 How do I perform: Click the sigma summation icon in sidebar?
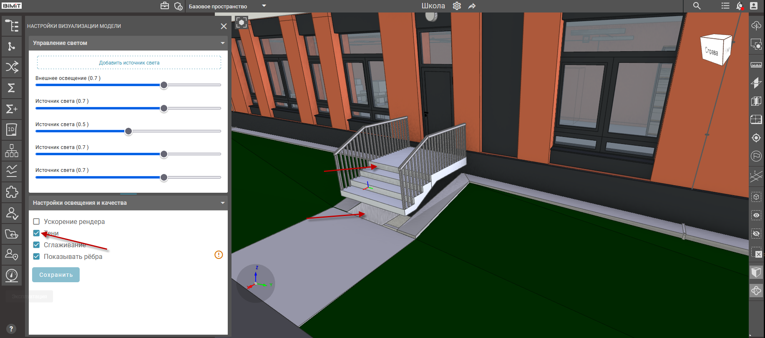12,88
